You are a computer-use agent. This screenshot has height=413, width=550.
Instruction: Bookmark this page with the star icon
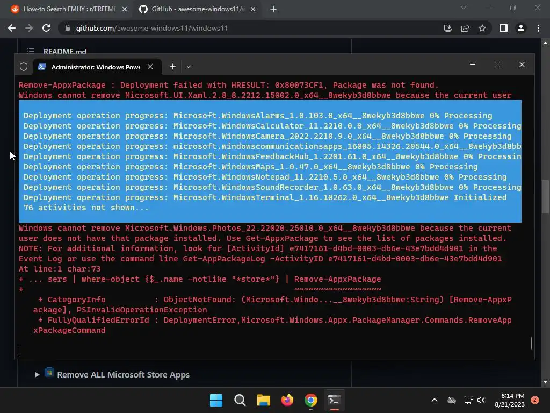click(x=482, y=28)
